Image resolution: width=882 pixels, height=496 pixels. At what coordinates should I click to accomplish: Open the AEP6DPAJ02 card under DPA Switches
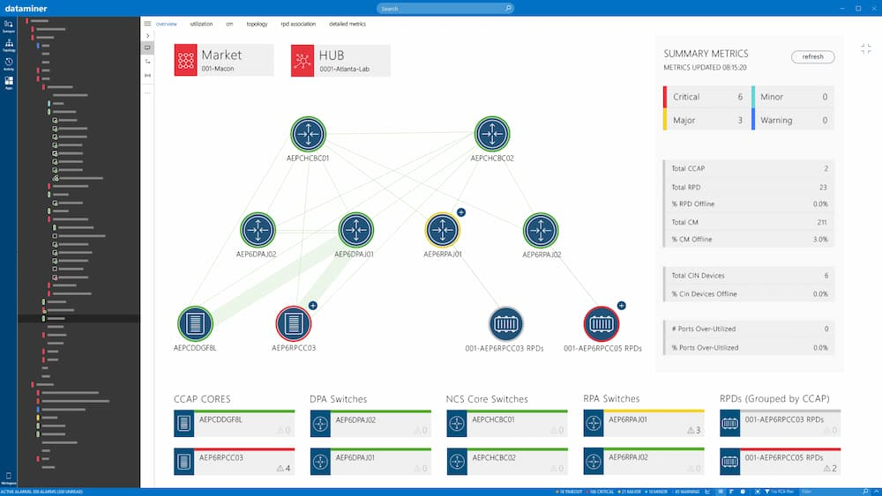point(370,424)
